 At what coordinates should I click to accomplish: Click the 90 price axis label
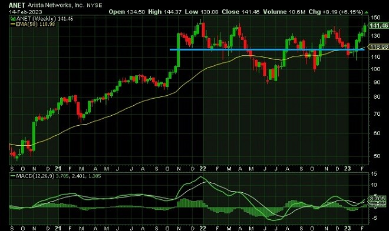377,82
